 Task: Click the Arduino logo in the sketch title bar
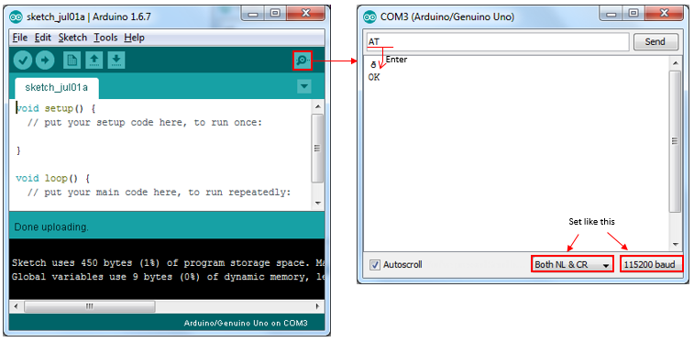pos(17,17)
